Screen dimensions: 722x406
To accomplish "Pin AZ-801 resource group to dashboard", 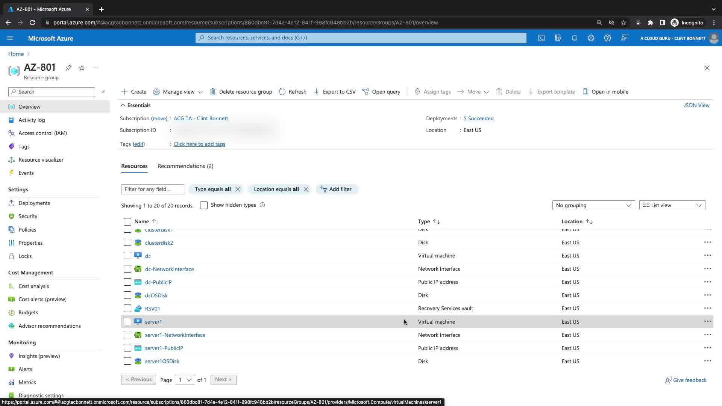I will 68,68.
